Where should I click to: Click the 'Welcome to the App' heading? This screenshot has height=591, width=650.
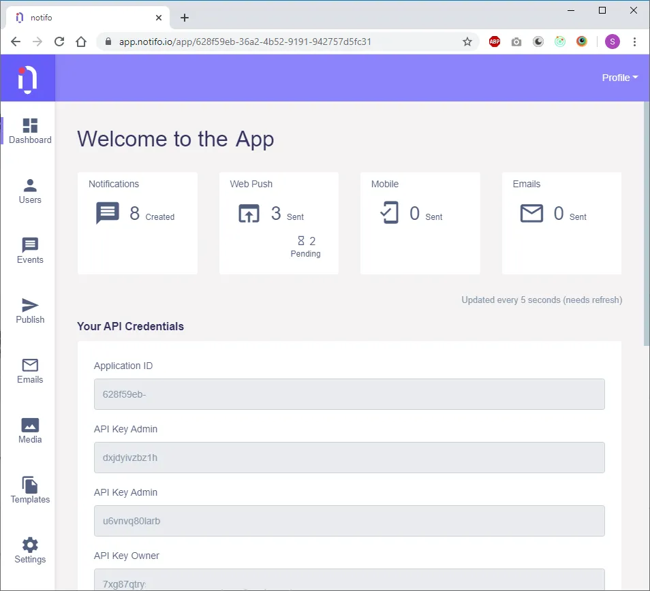point(175,139)
